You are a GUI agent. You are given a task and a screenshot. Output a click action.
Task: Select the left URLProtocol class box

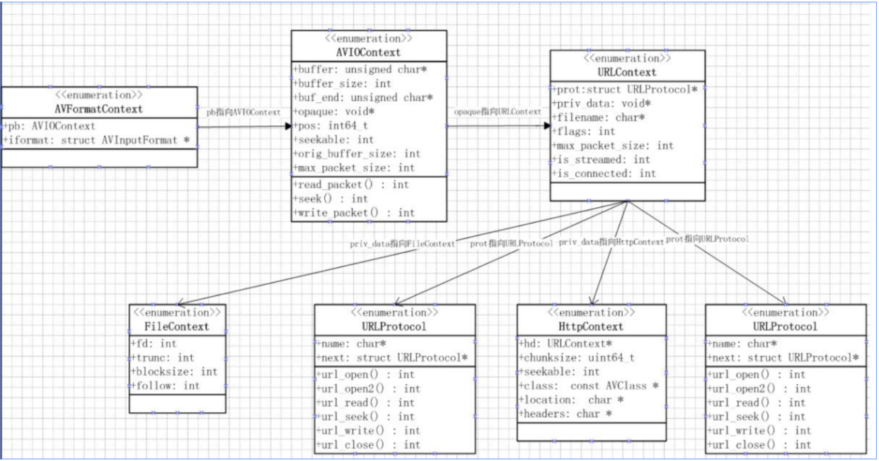(396, 378)
